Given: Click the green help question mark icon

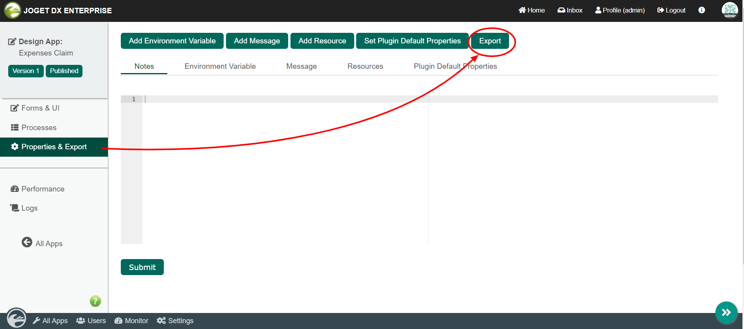Looking at the screenshot, I should (95, 301).
